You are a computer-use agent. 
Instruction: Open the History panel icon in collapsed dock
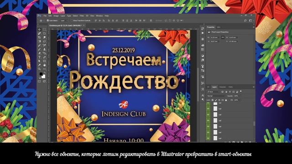click(x=203, y=28)
